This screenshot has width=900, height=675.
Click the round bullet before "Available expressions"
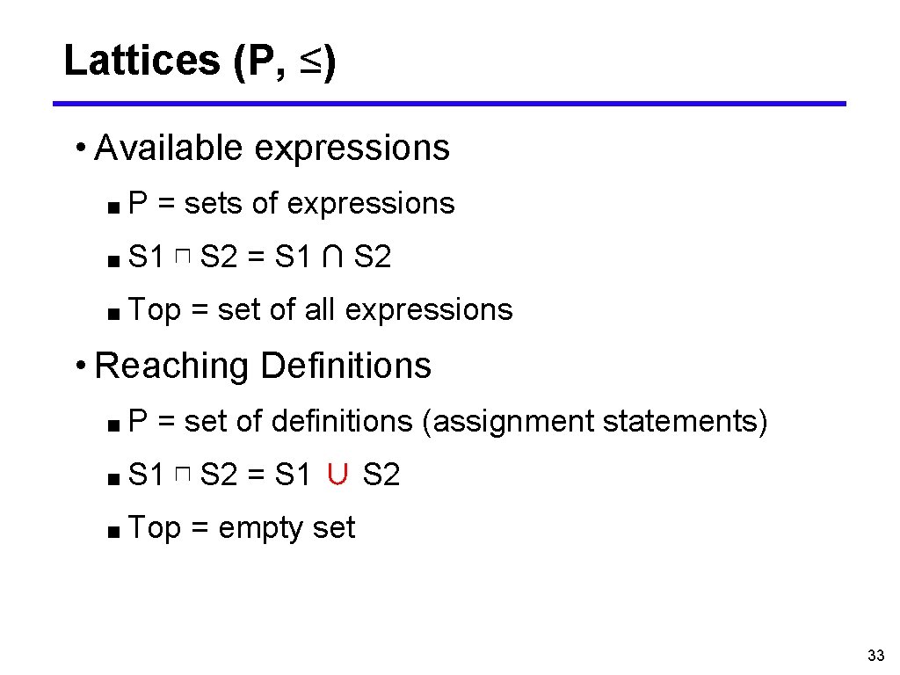pos(81,146)
